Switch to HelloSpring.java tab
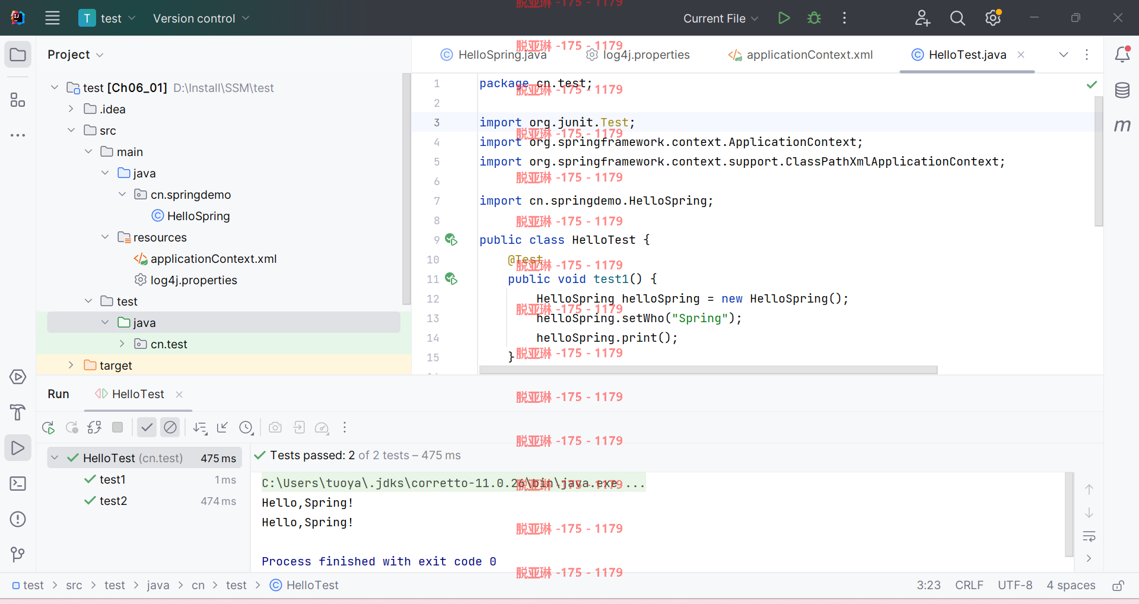 coord(494,55)
